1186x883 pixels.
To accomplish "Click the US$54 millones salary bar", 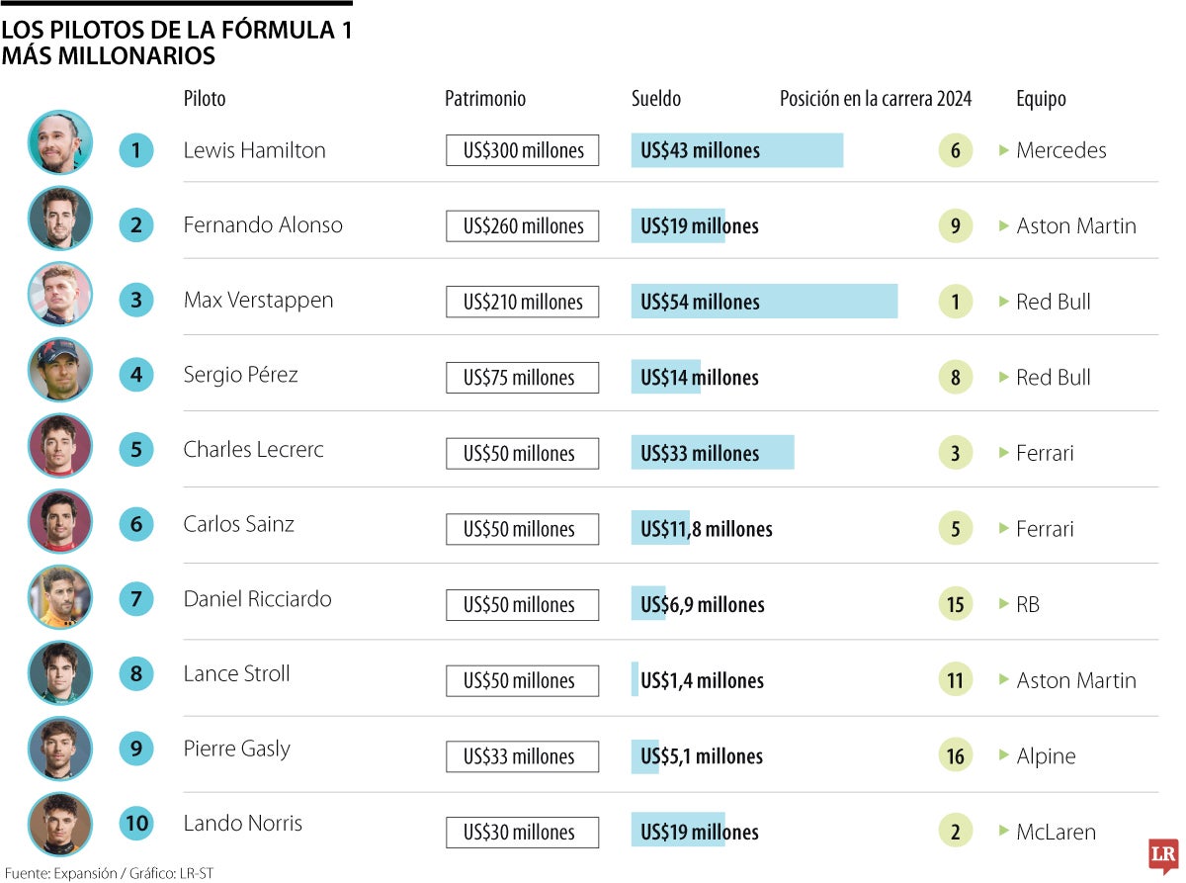I will click(764, 302).
